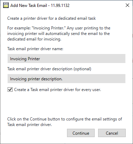Click the 'Create a printer driver' heading text

[51, 18]
